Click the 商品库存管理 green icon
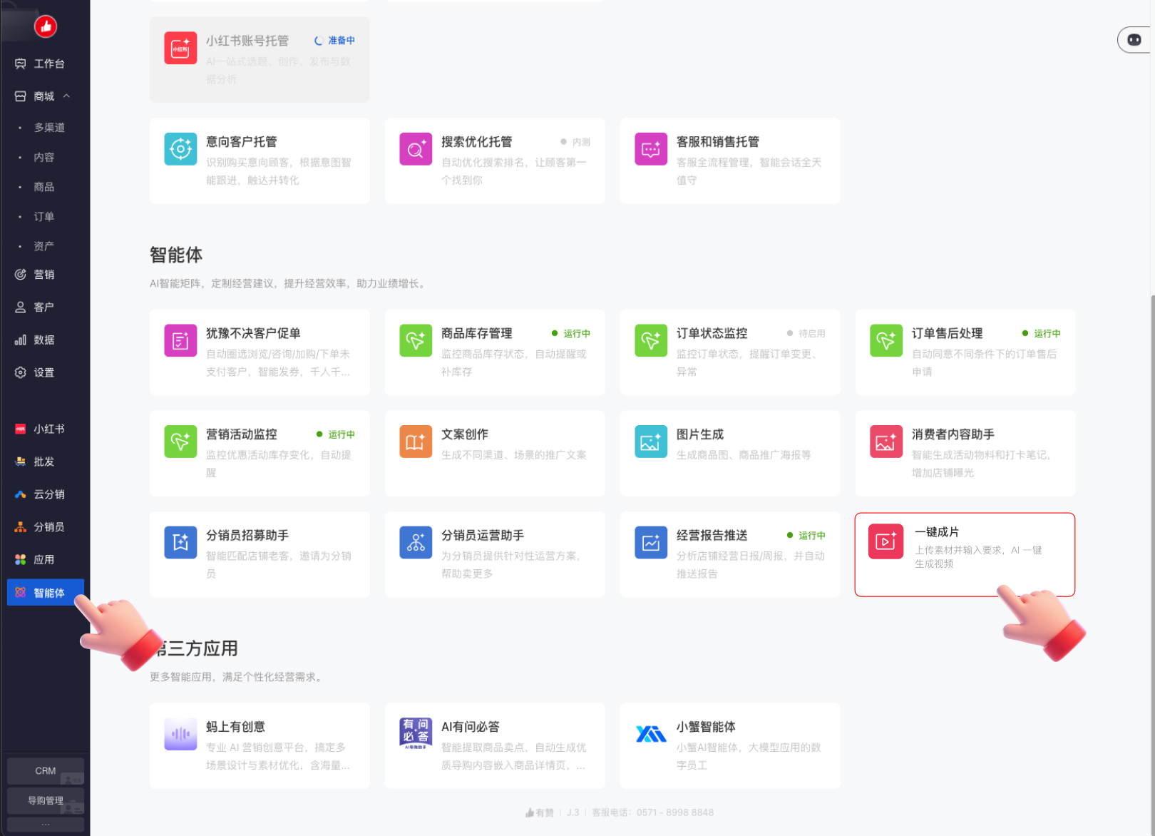This screenshot has height=836, width=1155. tap(416, 340)
